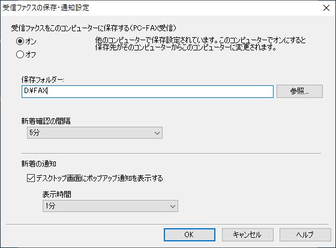Click the 保存フォルダー label

point(43,80)
